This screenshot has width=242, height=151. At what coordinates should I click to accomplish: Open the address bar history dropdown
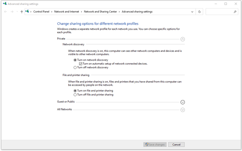click(x=192, y=12)
